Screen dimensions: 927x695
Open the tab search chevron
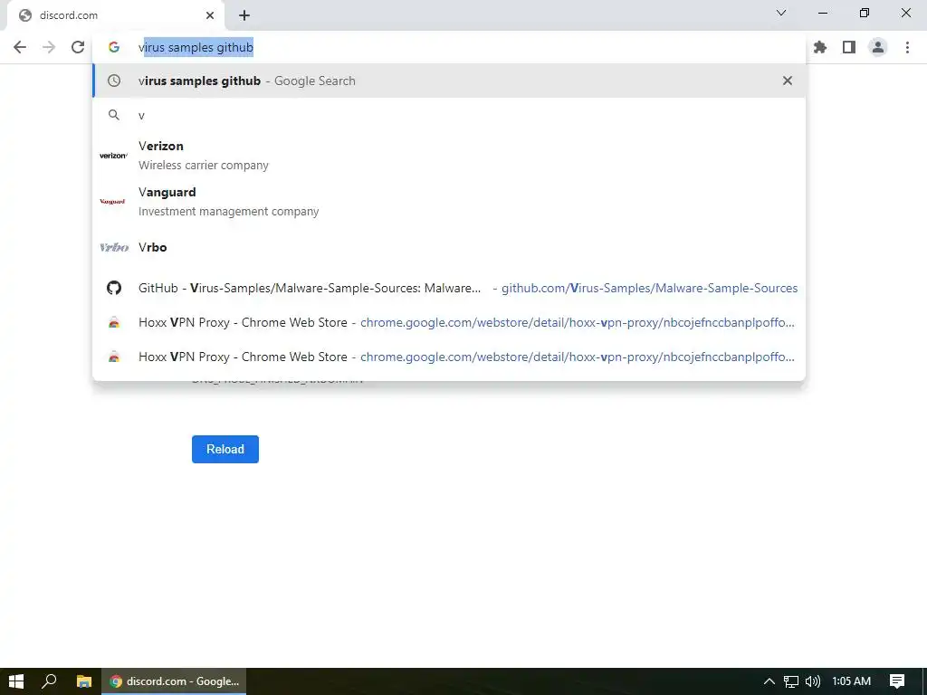[781, 13]
